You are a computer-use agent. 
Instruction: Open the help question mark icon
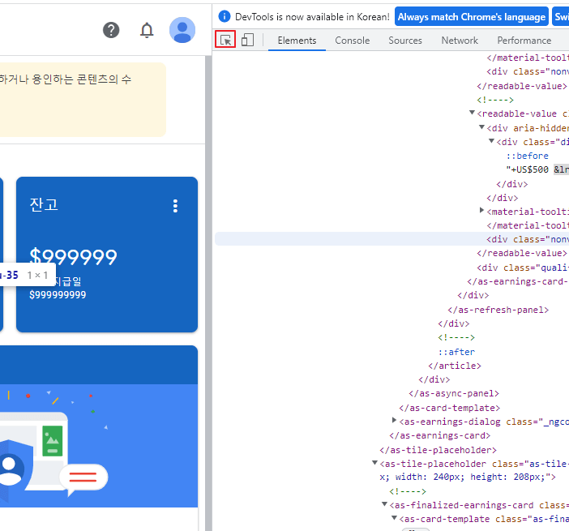[111, 30]
